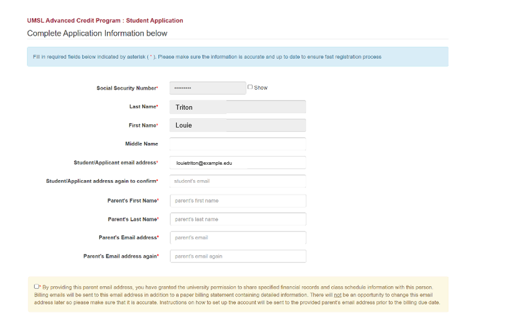517x322 pixels.
Task: Click the Student/Applicant email address label
Action: (x=114, y=162)
